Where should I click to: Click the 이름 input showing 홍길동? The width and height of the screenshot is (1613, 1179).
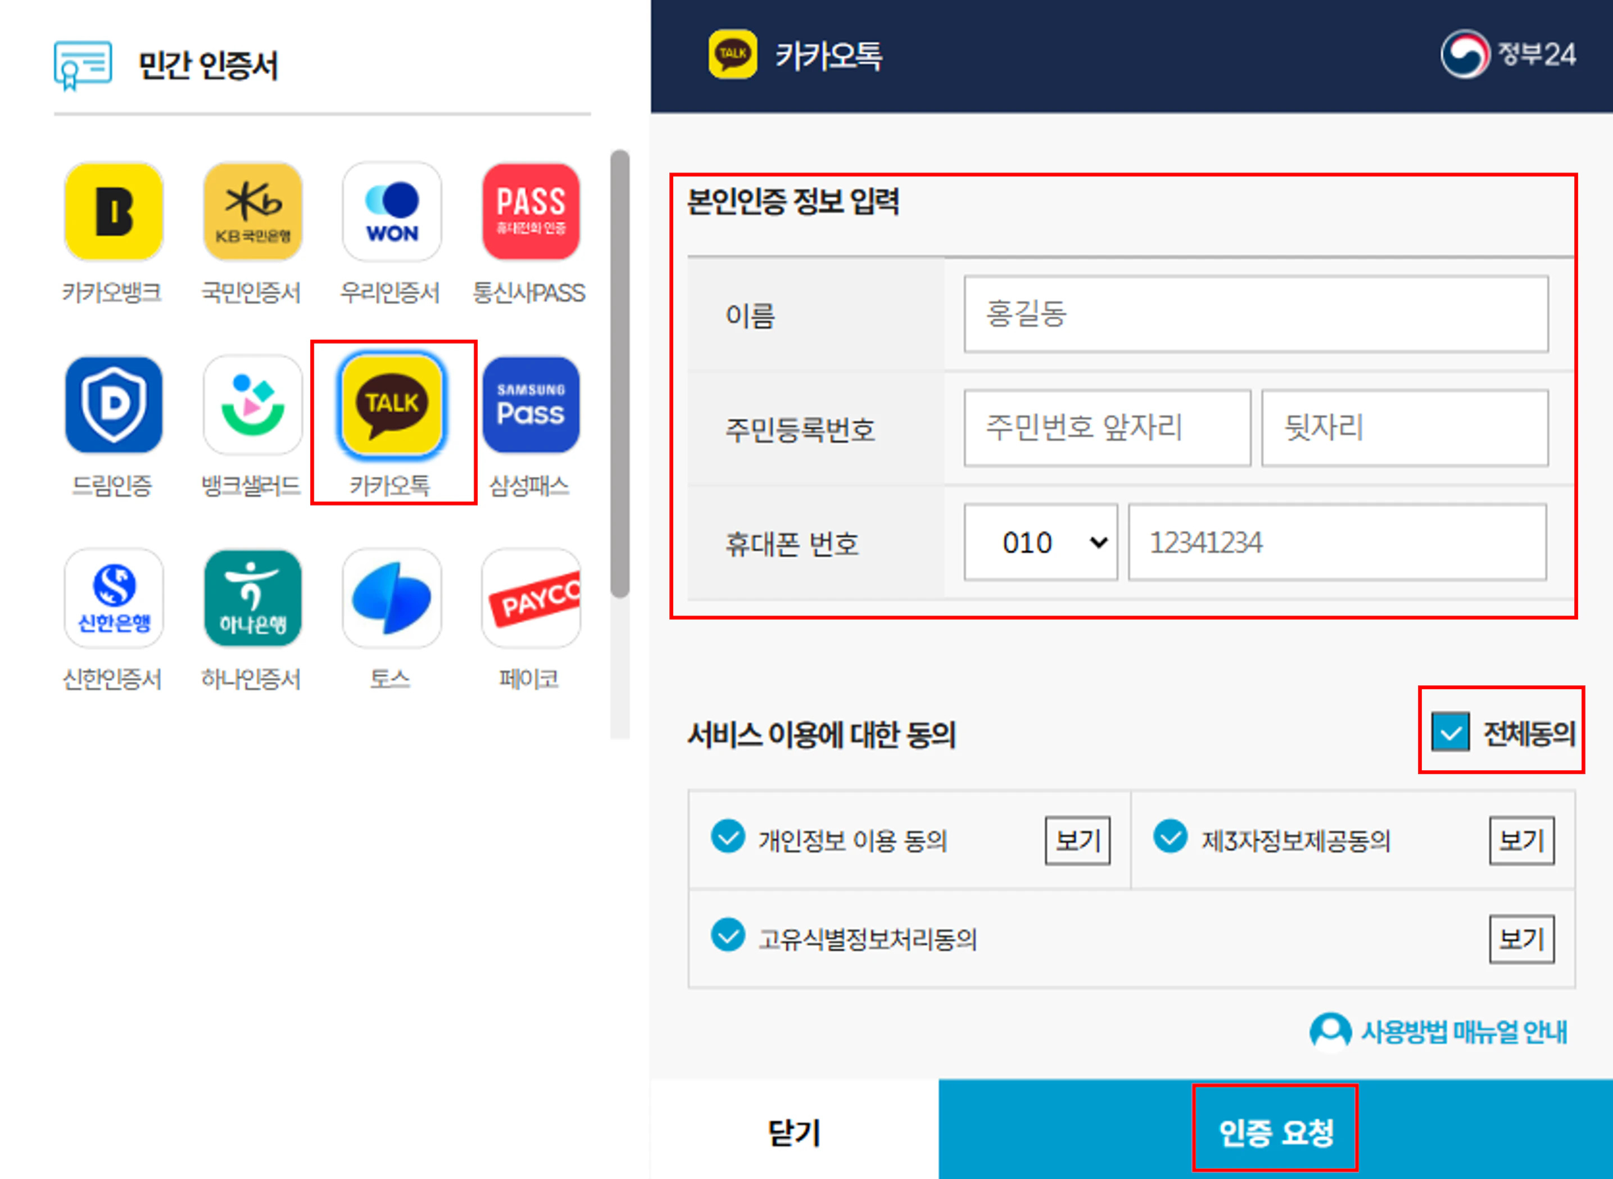pos(1257,315)
